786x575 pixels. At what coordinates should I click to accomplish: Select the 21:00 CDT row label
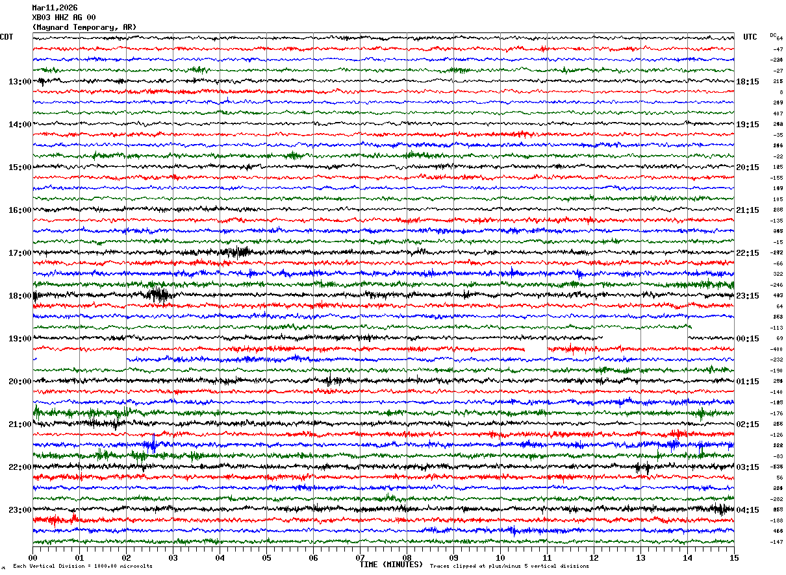pos(19,424)
